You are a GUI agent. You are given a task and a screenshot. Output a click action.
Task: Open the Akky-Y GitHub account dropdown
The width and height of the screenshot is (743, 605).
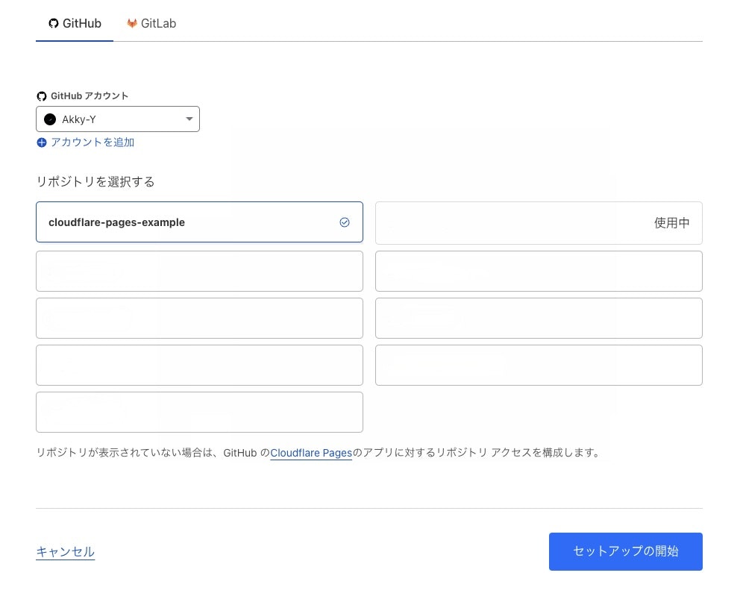point(118,119)
